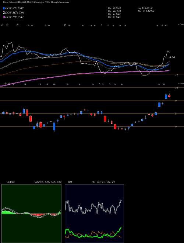Click the blue DOW ST legend swatch
The width and height of the screenshot is (184, 243).
coord(4,8)
